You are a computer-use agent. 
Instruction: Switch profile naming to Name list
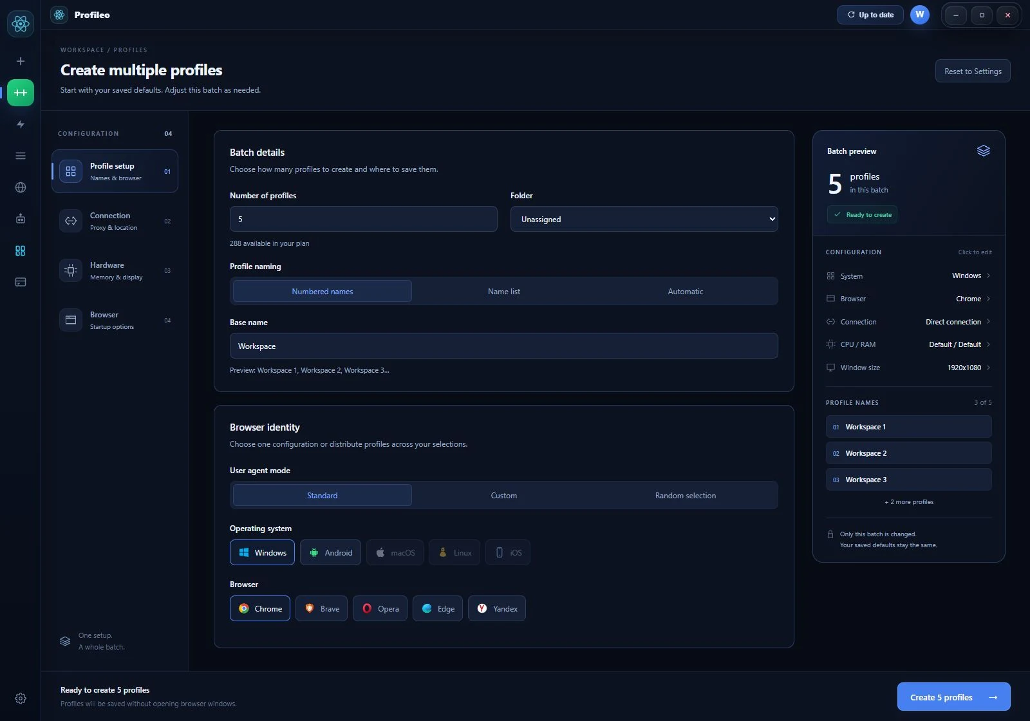tap(504, 292)
